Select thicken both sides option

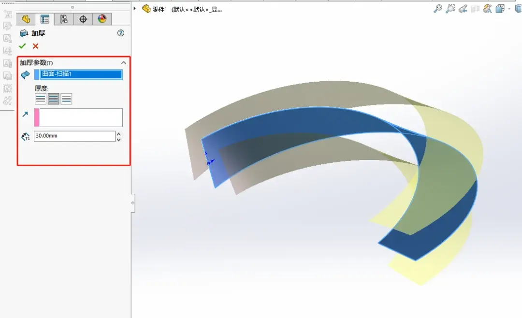(x=53, y=99)
